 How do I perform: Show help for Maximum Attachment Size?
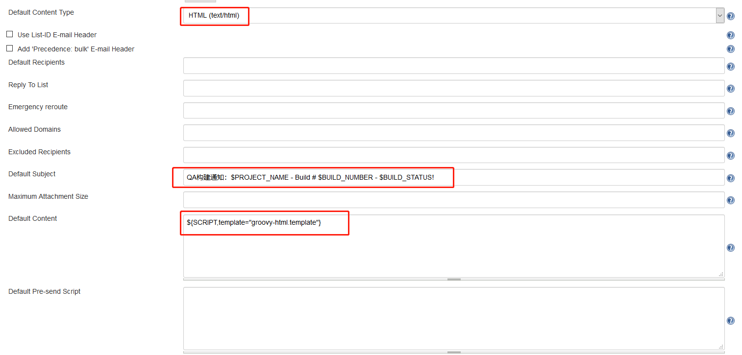coord(730,200)
